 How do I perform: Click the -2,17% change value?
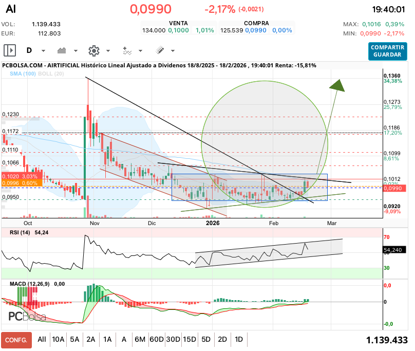click(x=220, y=9)
